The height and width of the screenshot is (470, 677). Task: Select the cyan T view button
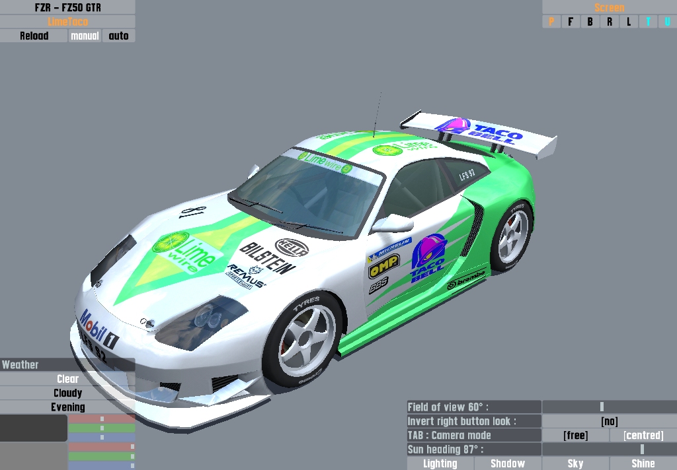click(x=648, y=22)
